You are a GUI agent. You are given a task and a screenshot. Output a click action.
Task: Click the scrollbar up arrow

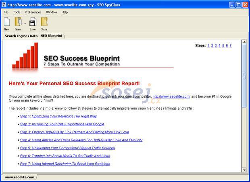pyautogui.click(x=244, y=42)
